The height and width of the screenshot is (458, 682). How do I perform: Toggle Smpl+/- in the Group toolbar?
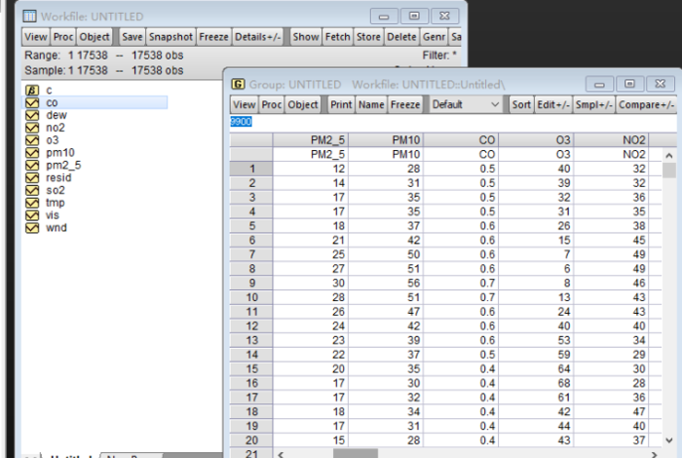click(x=592, y=104)
